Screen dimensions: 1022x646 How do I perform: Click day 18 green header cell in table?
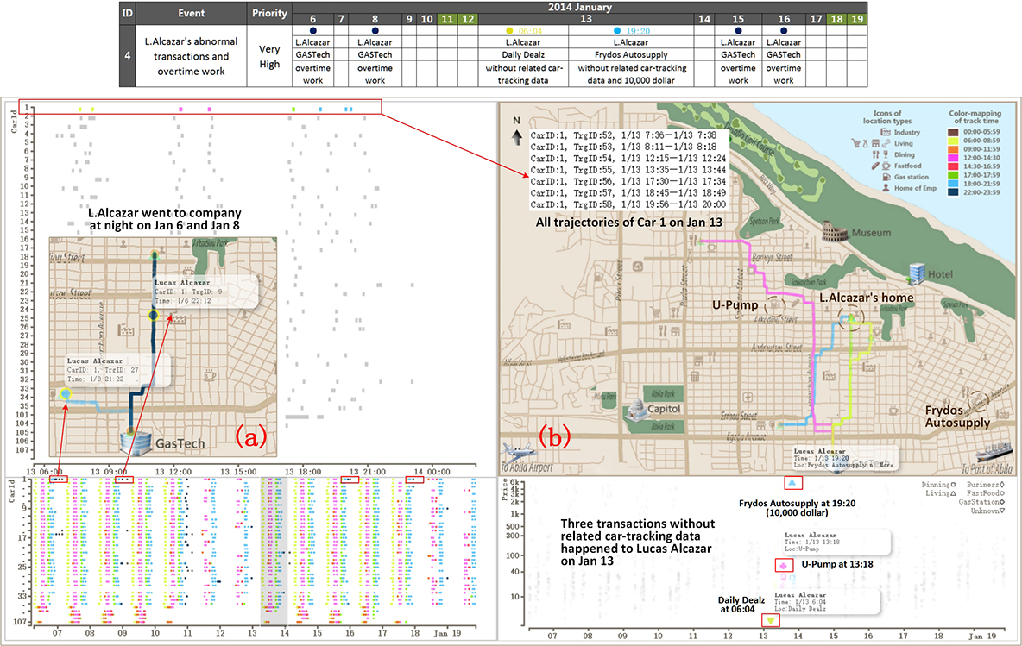click(x=836, y=19)
